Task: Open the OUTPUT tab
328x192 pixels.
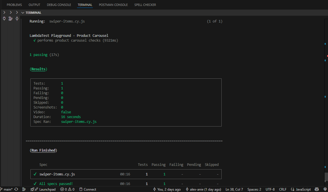Action: pos(34,4)
